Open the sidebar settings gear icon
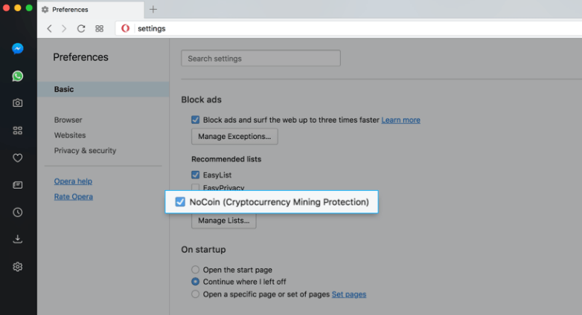 coord(18,267)
